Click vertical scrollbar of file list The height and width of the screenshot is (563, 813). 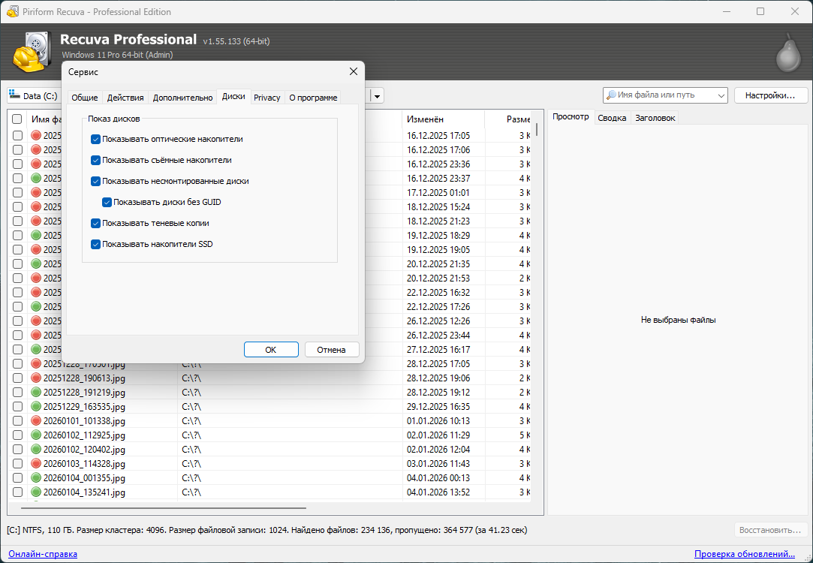[537, 128]
